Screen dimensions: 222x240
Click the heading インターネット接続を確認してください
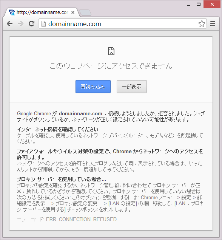pyautogui.click(x=57, y=130)
